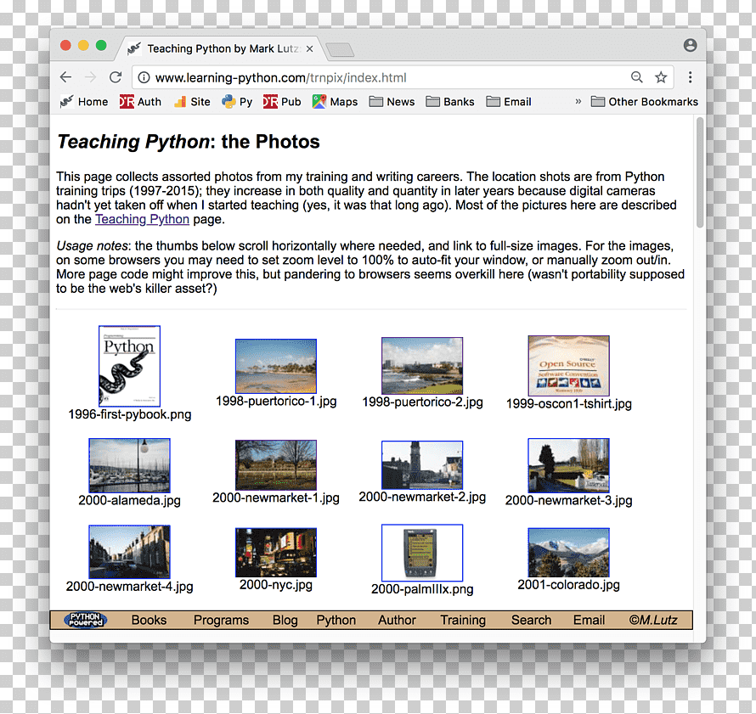
Task: Open the Banks bookmarks folder
Action: (x=450, y=102)
